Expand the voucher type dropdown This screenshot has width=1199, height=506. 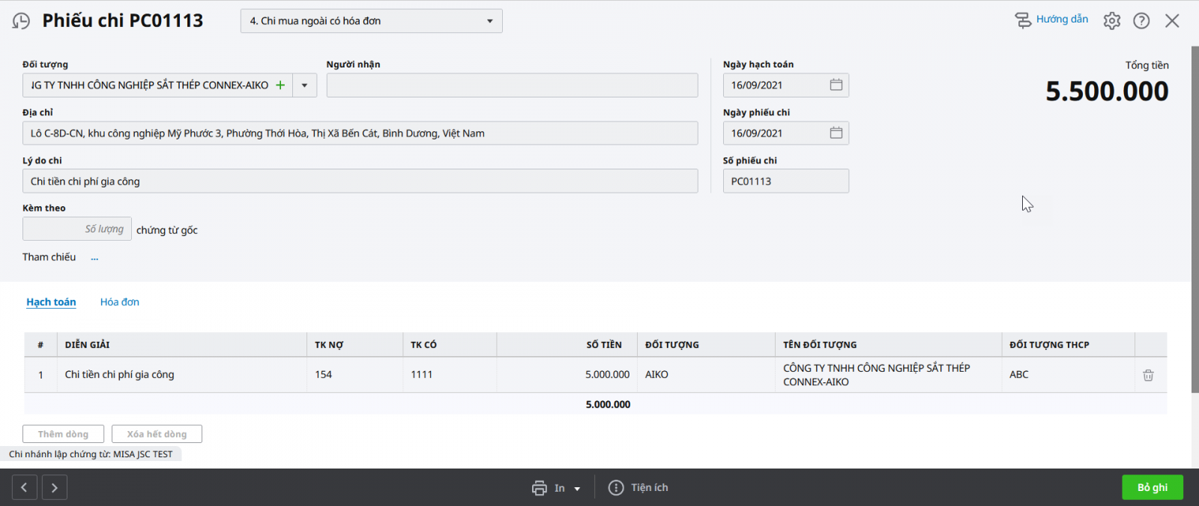[x=489, y=21]
